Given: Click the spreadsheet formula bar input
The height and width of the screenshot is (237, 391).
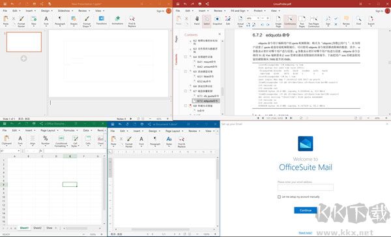Looking at the screenshot, I should 74,151.
